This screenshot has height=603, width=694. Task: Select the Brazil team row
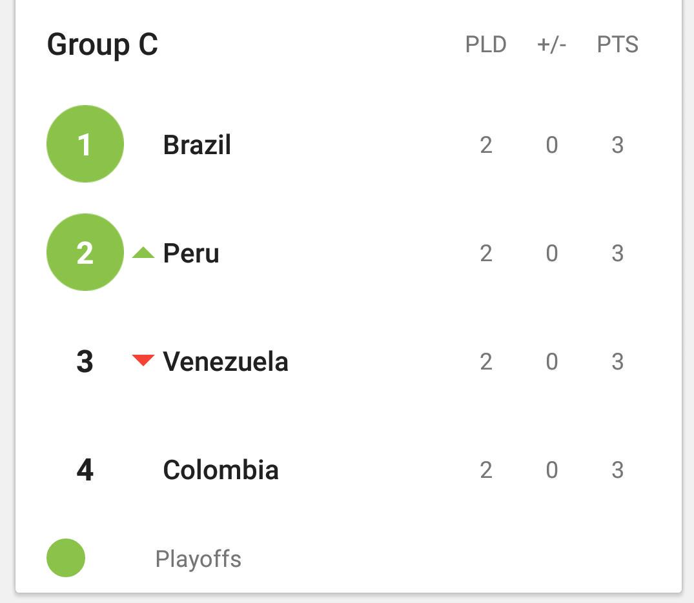[x=197, y=145]
